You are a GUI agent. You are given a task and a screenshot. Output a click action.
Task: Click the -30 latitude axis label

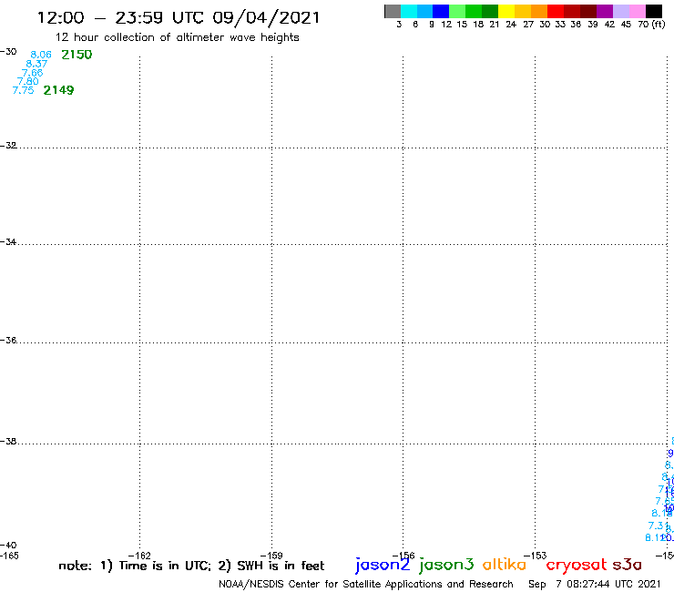[8, 52]
